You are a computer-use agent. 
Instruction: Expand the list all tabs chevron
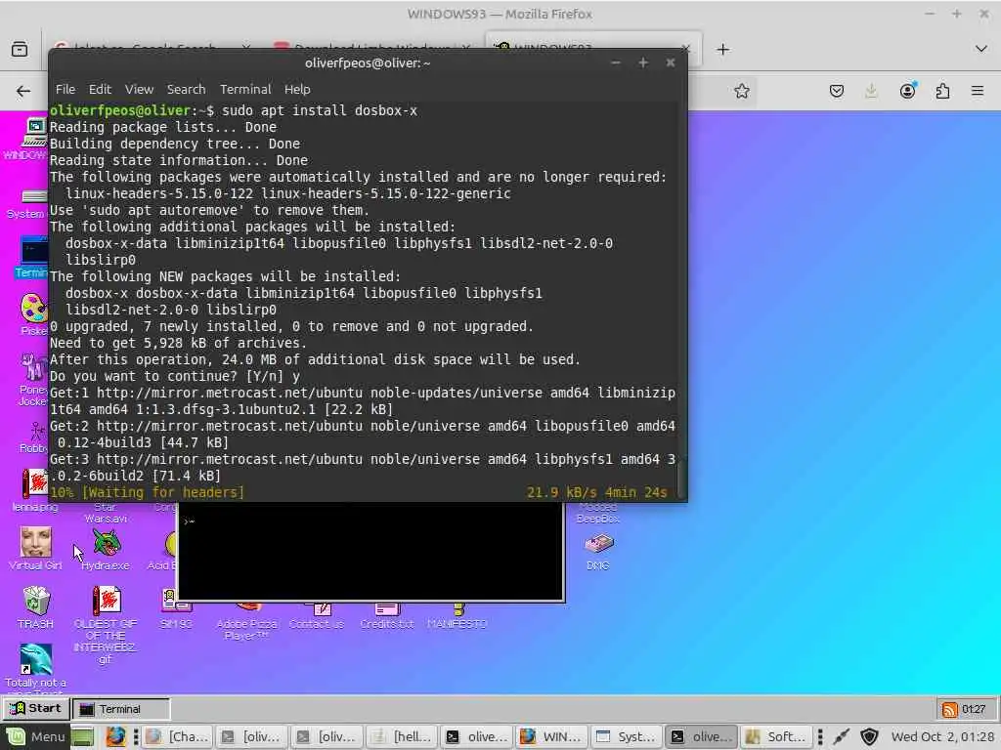(x=981, y=49)
